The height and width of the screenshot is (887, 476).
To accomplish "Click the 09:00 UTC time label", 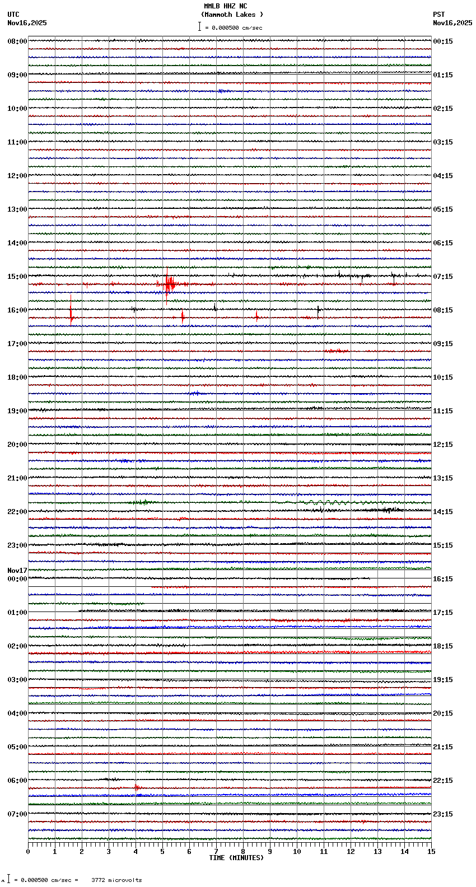I will pyautogui.click(x=17, y=75).
